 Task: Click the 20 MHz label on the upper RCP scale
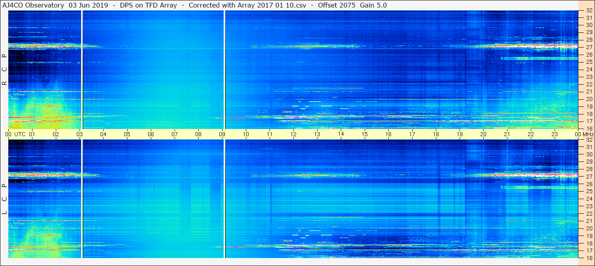(x=589, y=99)
